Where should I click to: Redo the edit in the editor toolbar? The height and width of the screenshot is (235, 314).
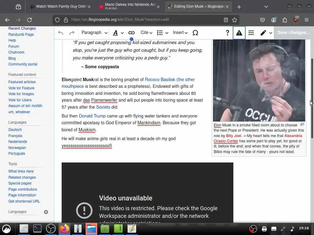pyautogui.click(x=72, y=33)
